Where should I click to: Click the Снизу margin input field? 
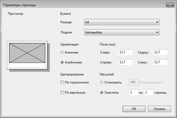(x=160, y=62)
